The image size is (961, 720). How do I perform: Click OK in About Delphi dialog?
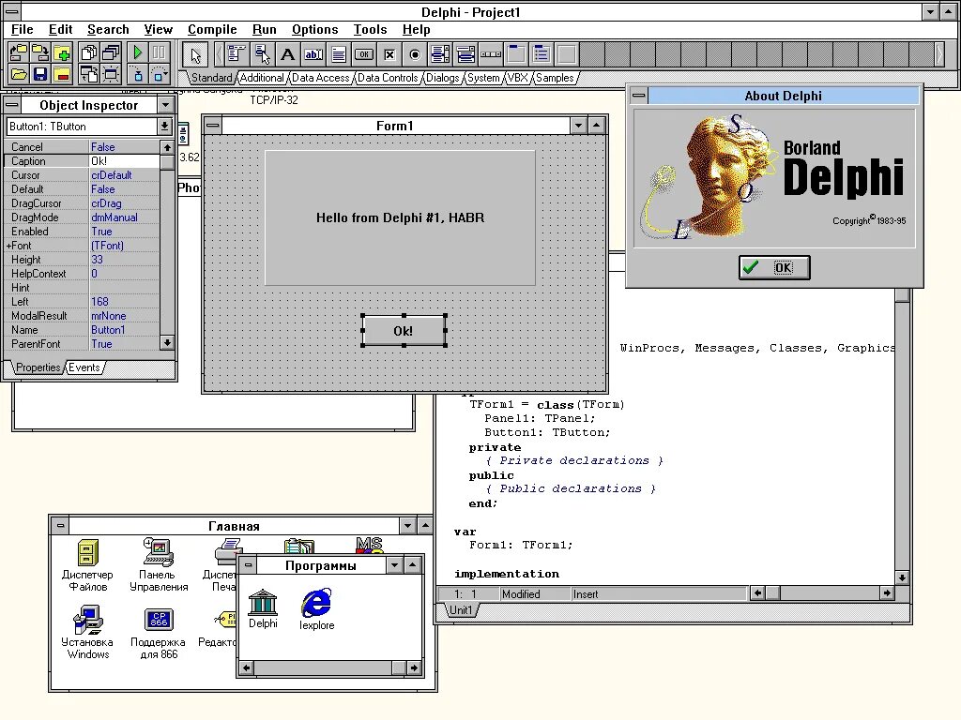(774, 267)
